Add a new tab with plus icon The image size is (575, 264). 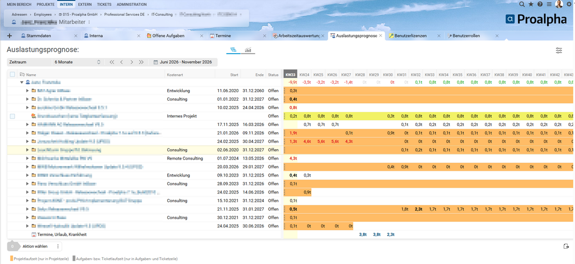click(x=9, y=36)
